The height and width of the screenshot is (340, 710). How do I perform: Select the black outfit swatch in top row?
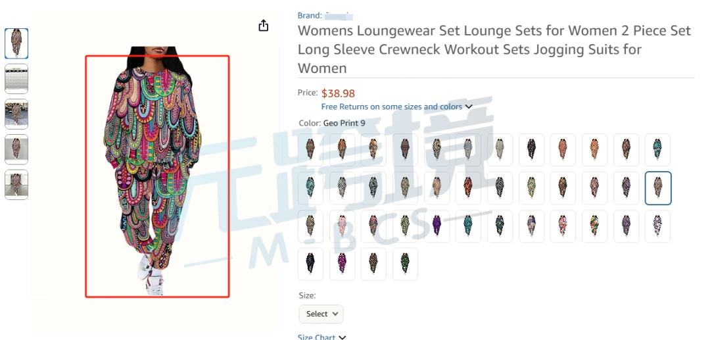[532, 150]
